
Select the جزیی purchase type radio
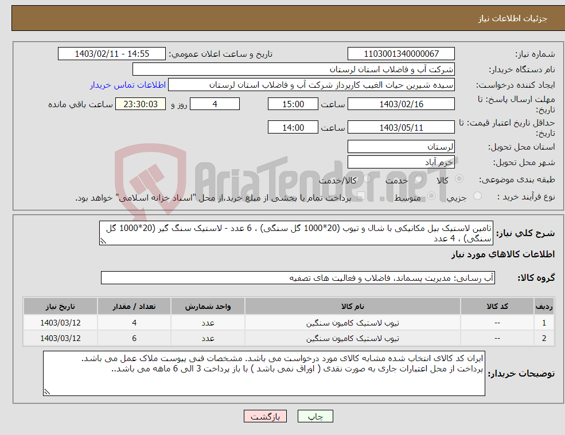tap(477, 196)
